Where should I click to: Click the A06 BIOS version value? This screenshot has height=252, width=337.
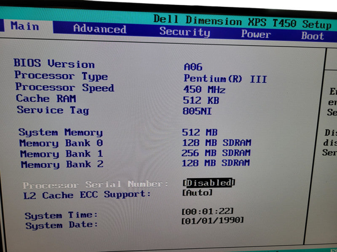pos(193,67)
